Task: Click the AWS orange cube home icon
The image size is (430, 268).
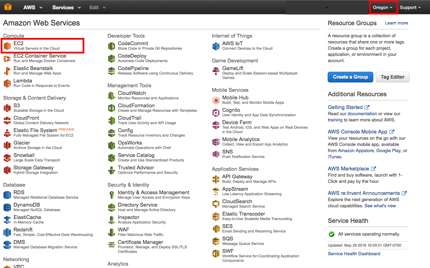Action: pos(8,7)
